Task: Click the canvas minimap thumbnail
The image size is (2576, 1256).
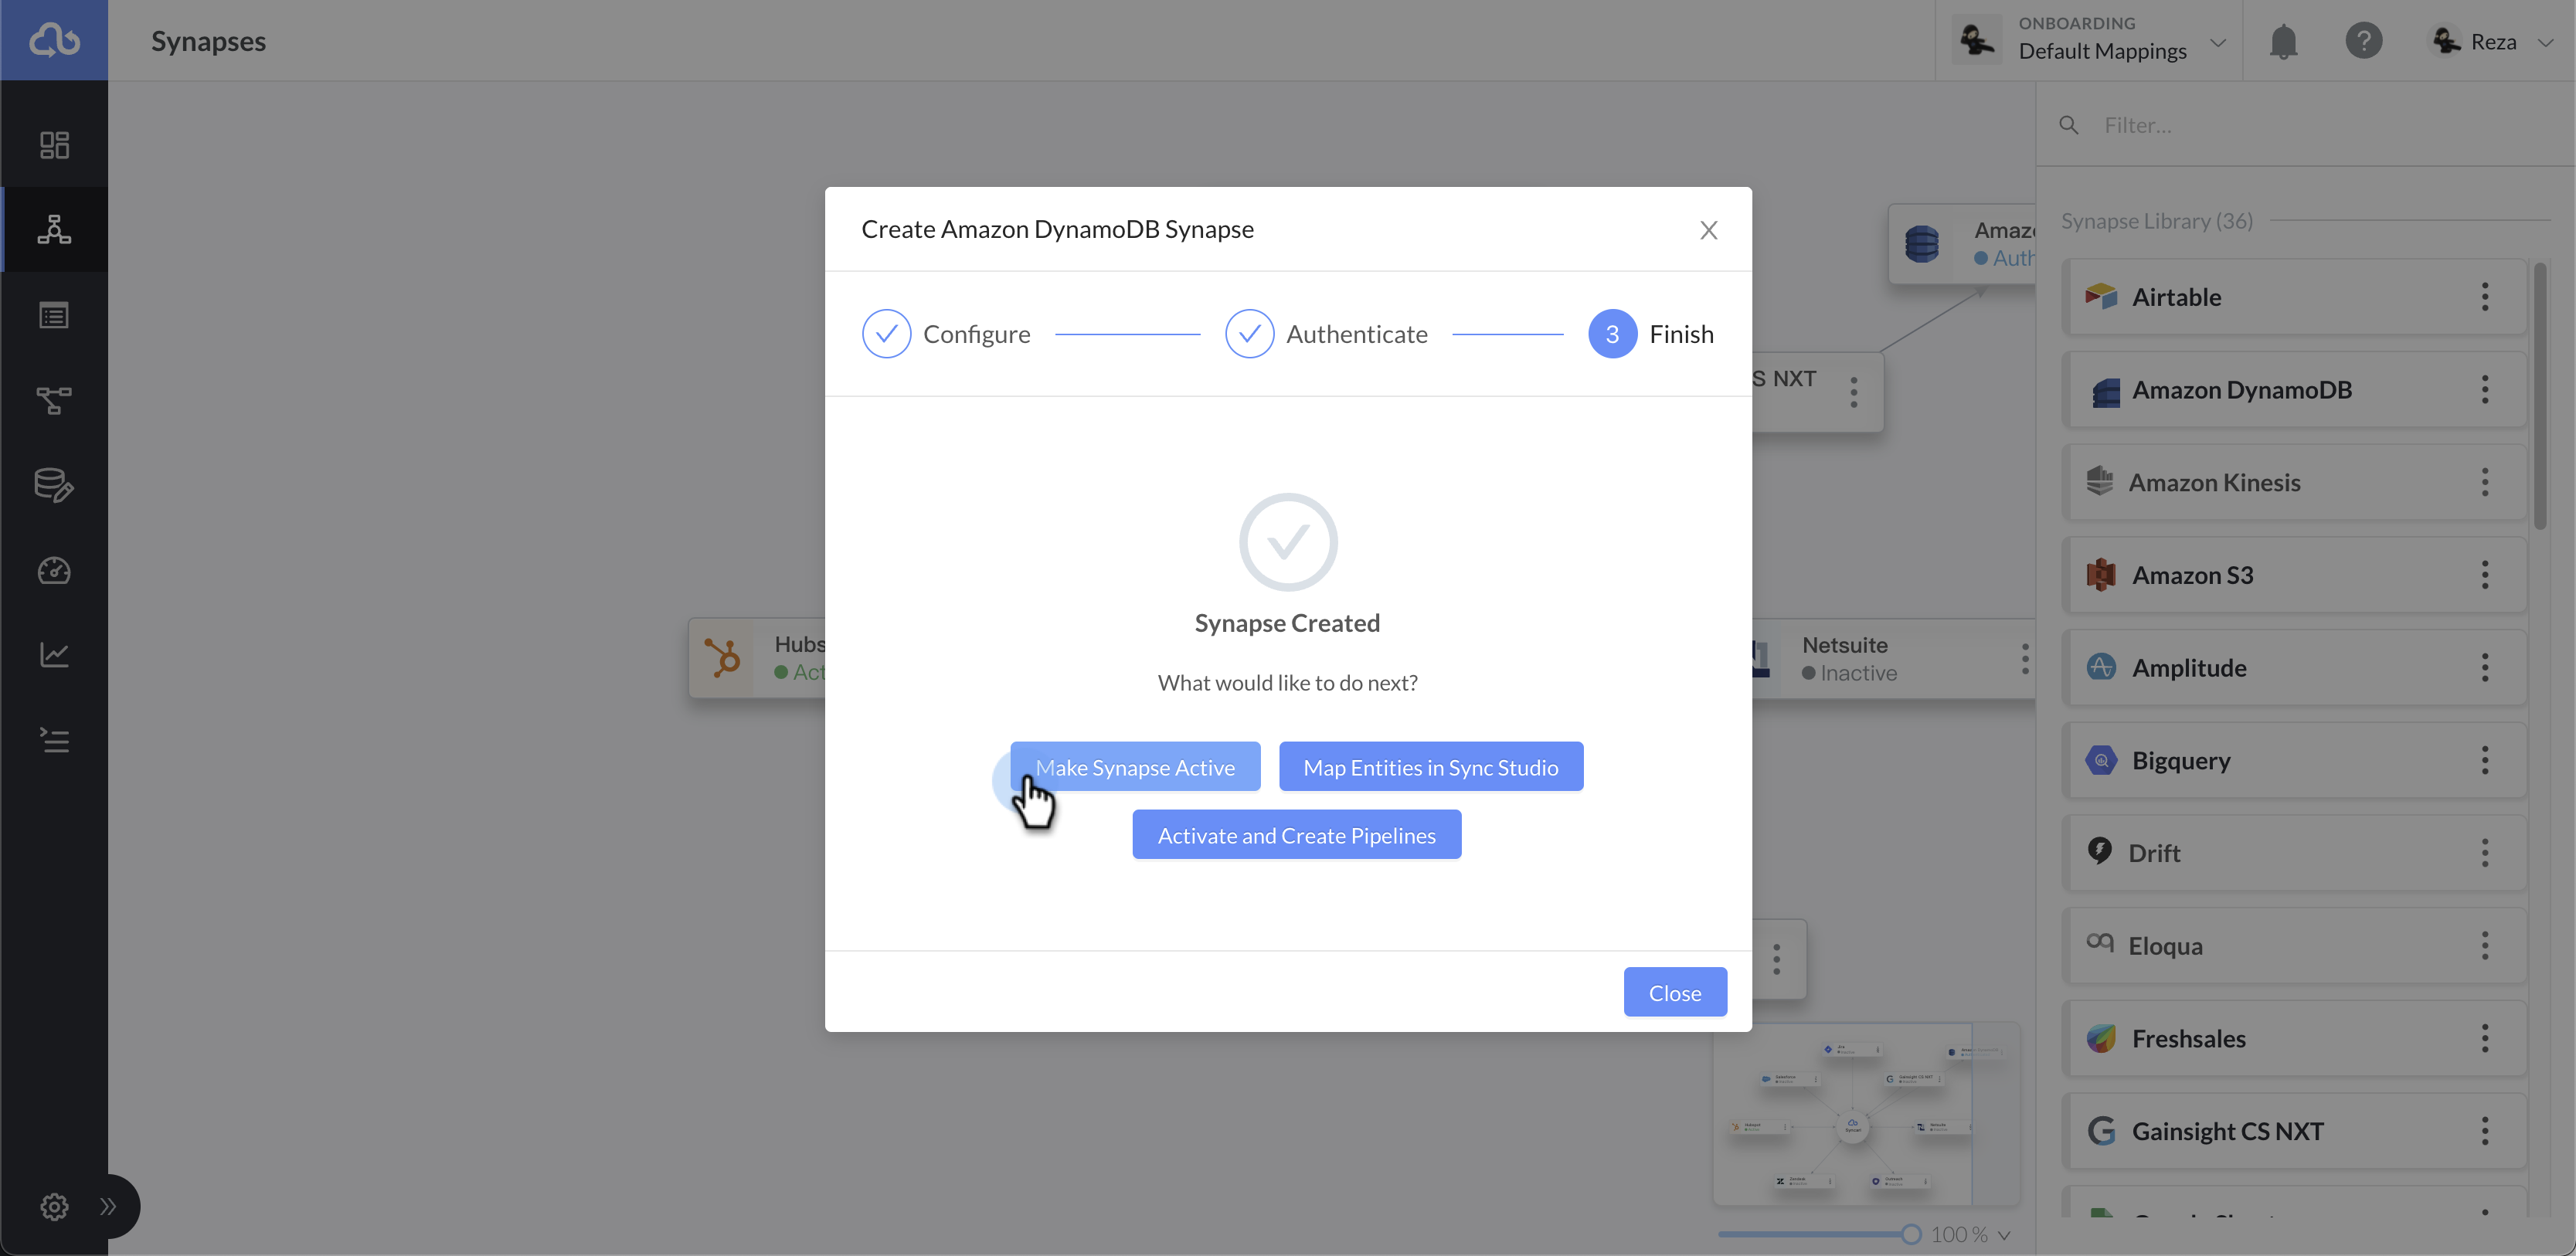Action: point(1866,1114)
